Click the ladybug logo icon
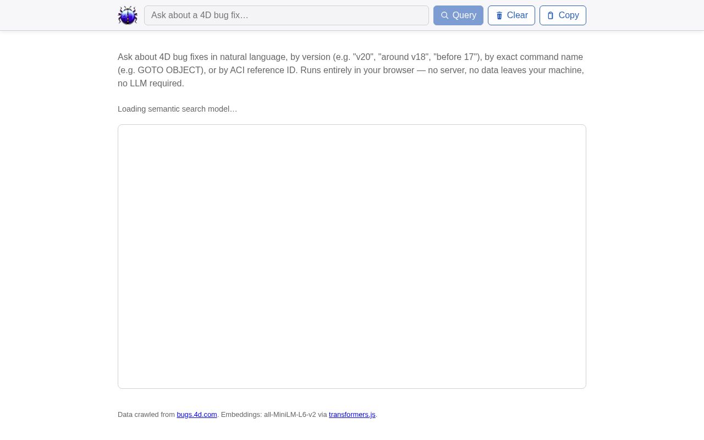Viewport: 704px width, 440px height. pos(128,15)
